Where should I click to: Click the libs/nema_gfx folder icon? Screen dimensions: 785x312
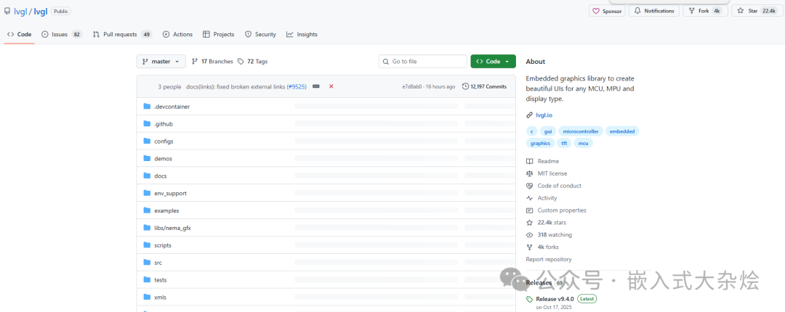coord(147,228)
